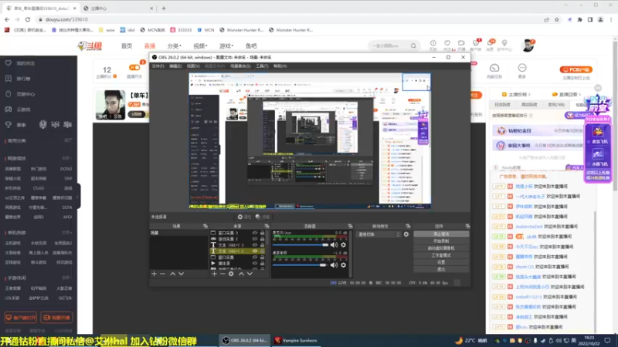
Task: Move the selected source down
Action: click(x=250, y=274)
